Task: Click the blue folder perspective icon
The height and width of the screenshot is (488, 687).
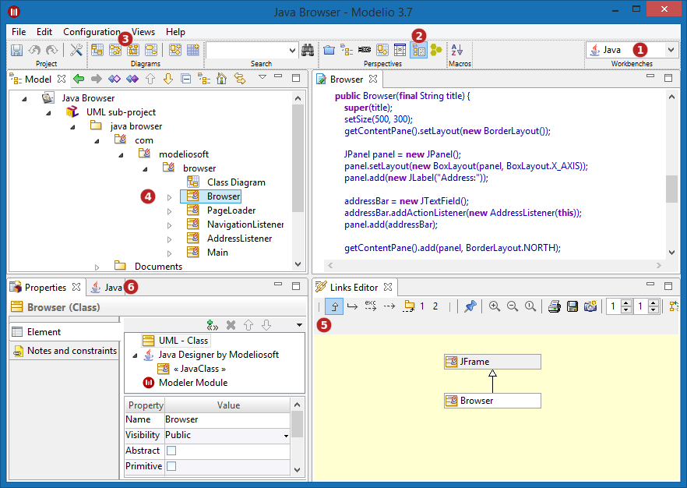Action: tap(329, 50)
